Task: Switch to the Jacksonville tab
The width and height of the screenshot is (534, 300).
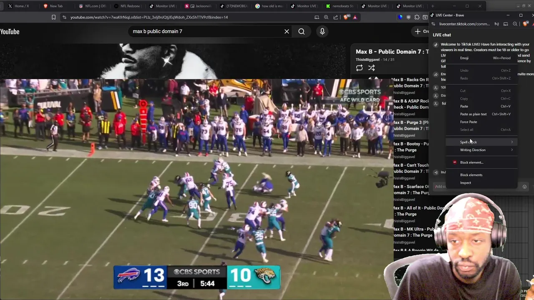Action: pyautogui.click(x=199, y=6)
